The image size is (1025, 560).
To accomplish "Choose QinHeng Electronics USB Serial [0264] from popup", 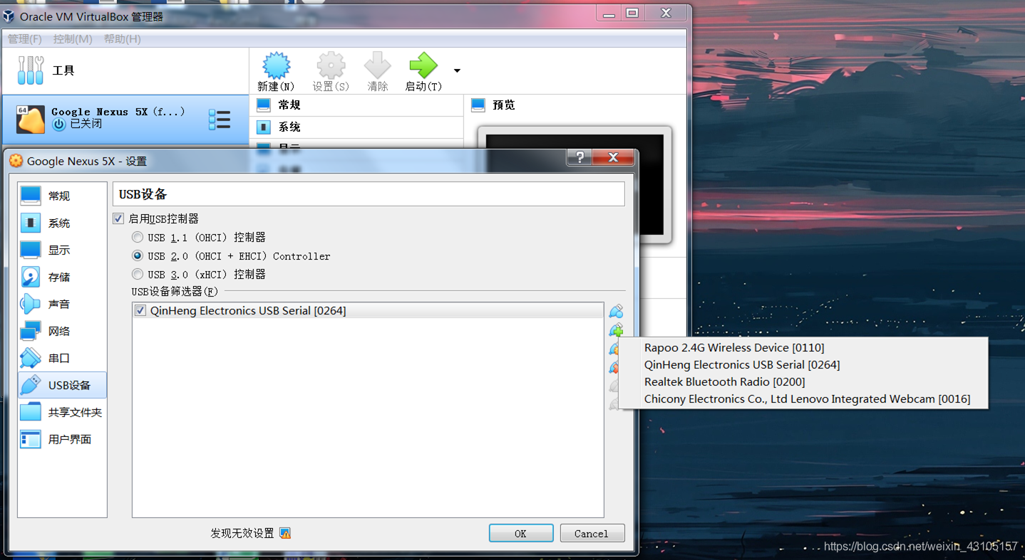I will pos(804,365).
